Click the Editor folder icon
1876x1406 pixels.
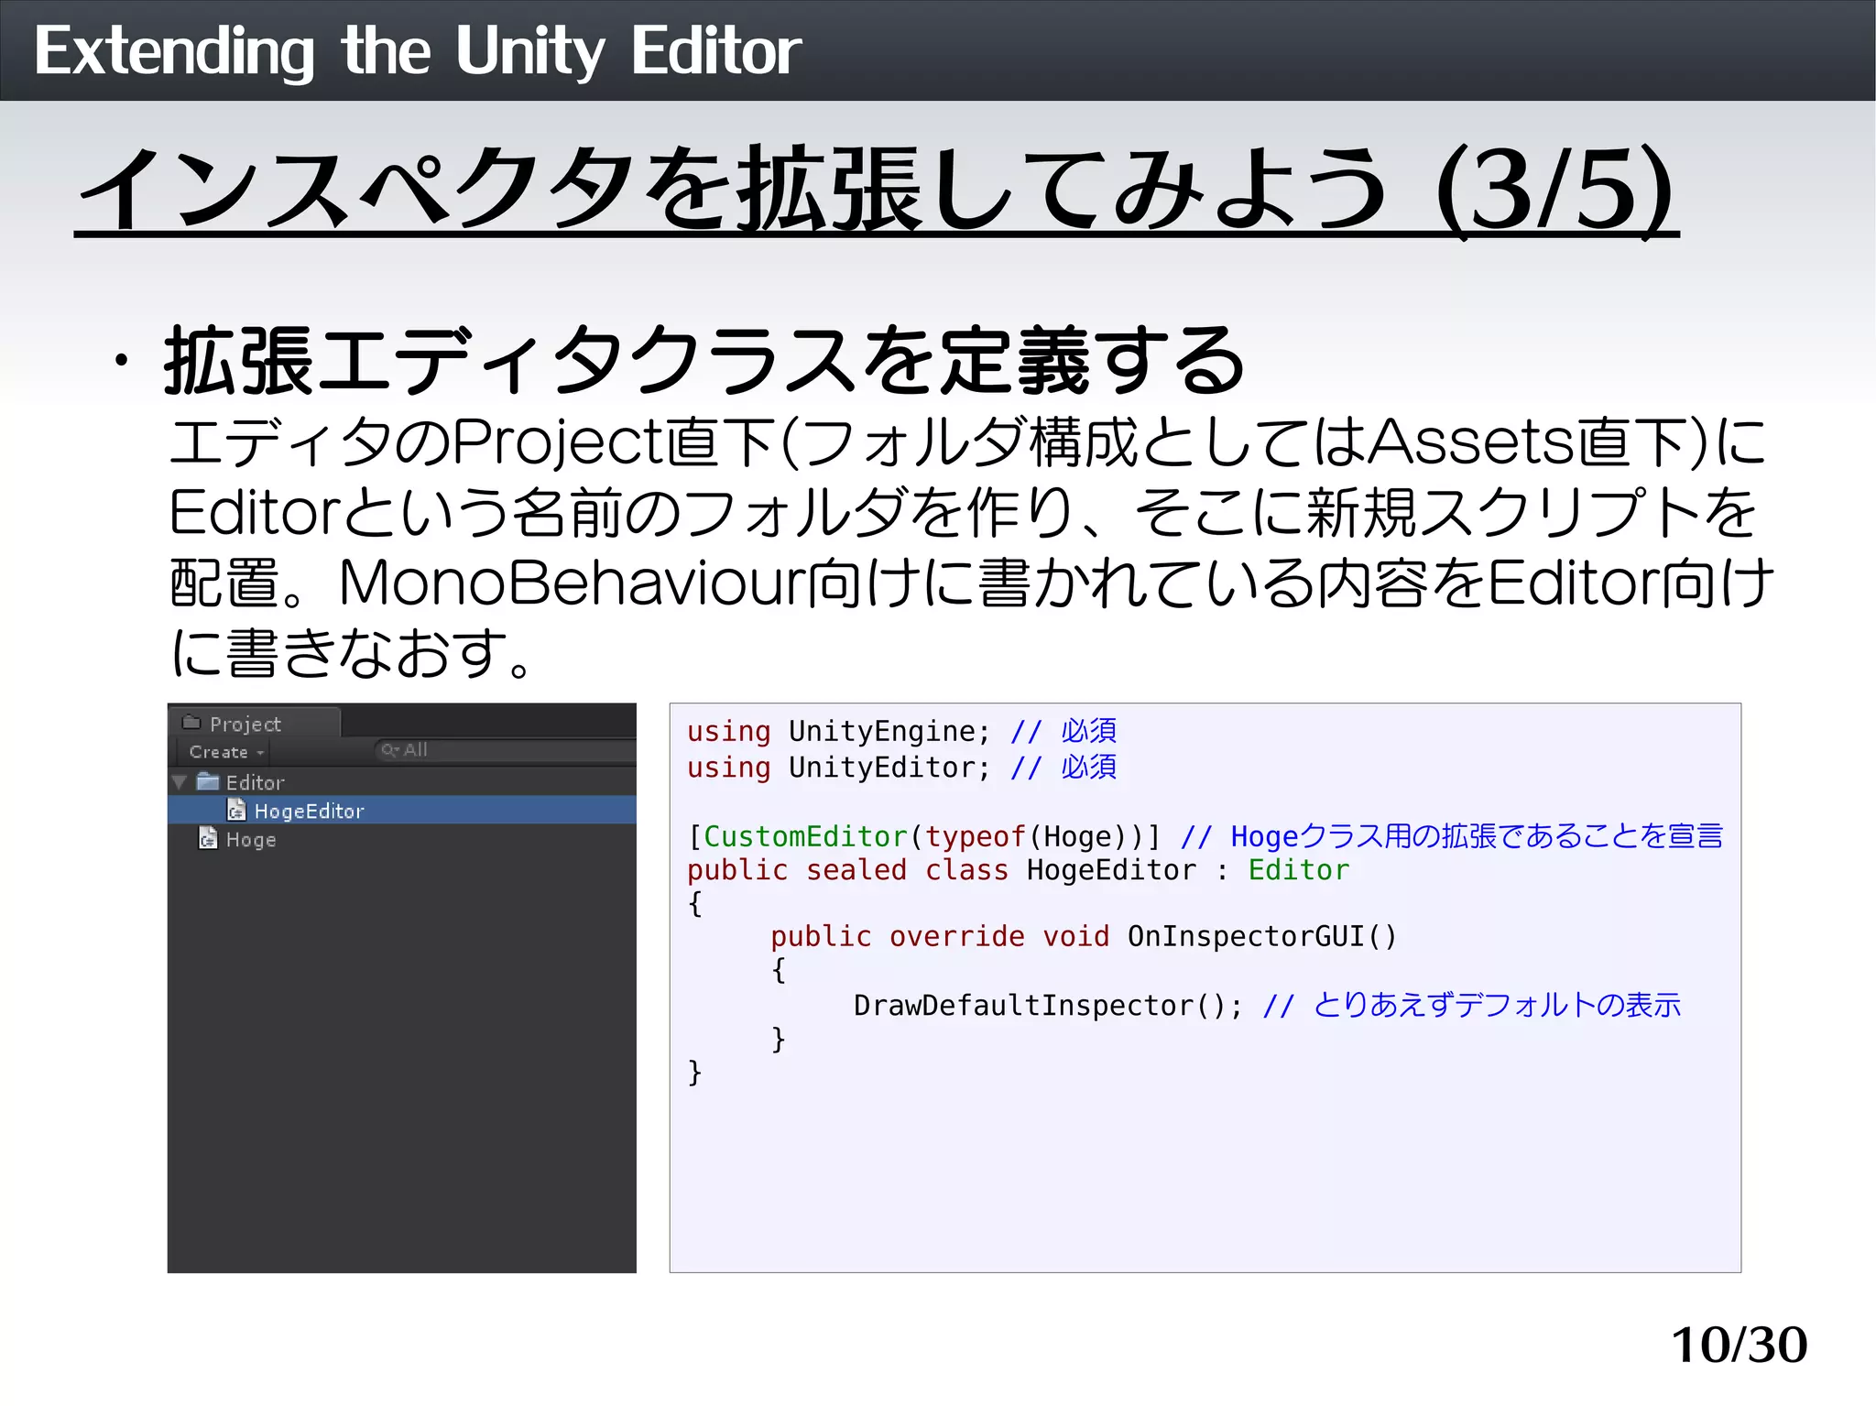[x=208, y=781]
